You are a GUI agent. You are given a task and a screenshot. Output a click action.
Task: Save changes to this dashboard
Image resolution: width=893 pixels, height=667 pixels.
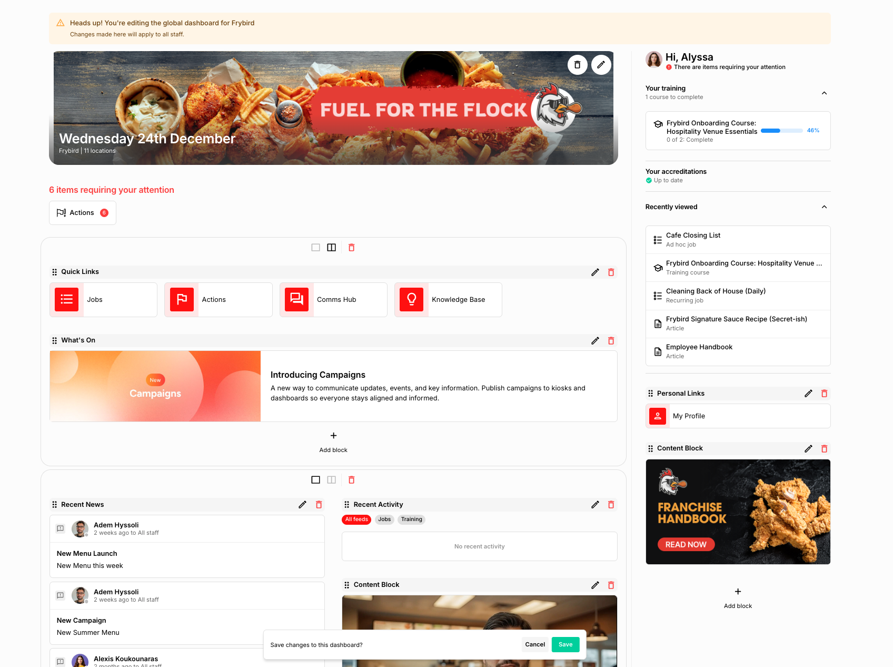[x=565, y=645]
